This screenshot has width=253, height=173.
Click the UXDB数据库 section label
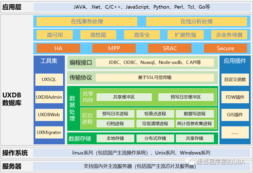click(x=12, y=99)
